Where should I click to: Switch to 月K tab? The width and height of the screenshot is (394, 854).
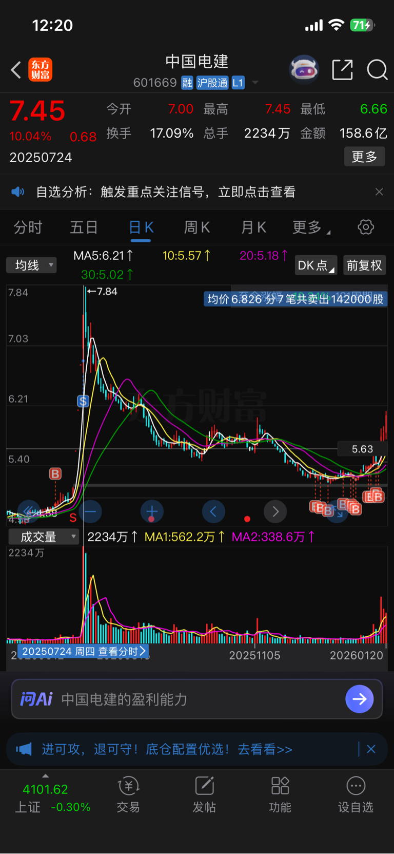click(253, 227)
